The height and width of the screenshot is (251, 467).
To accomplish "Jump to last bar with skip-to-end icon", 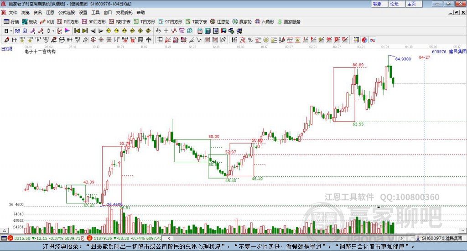I will coord(85,31).
